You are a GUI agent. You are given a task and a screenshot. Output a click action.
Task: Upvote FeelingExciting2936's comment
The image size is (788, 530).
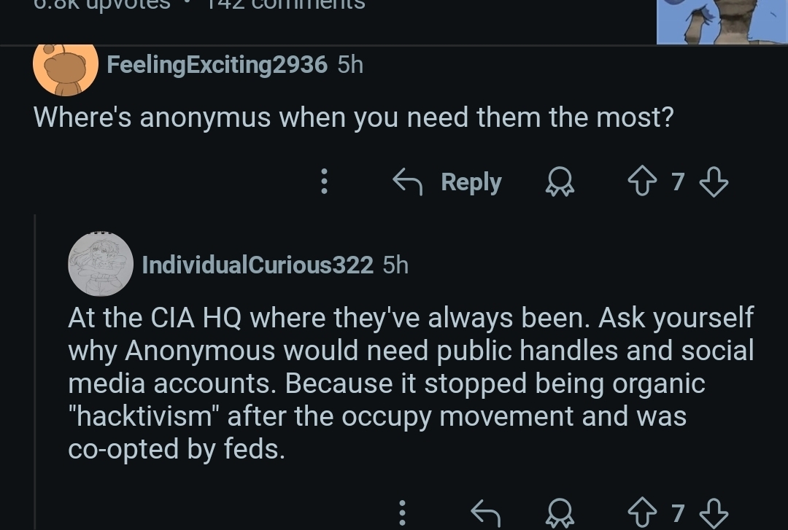642,182
